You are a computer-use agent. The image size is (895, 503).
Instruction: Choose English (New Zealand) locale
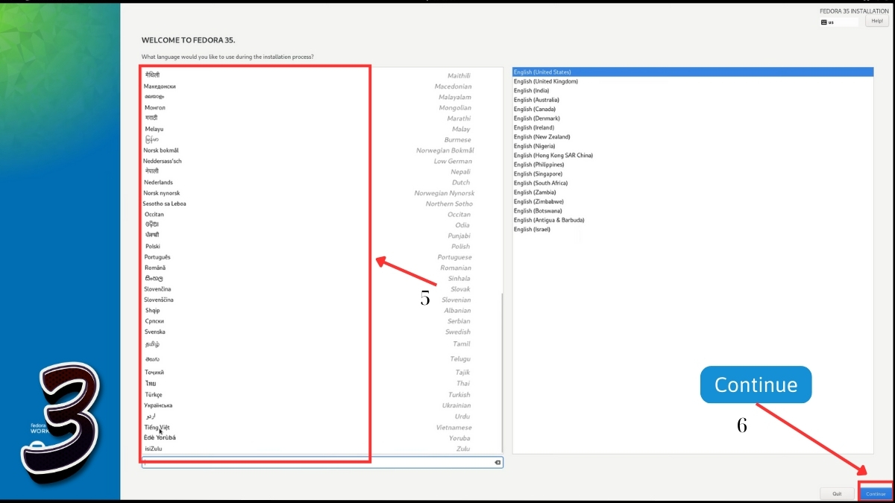[693, 137]
